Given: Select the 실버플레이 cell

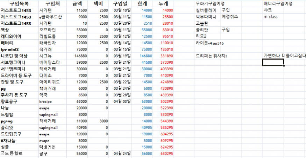Looking at the screenshot, I should 208,10.
